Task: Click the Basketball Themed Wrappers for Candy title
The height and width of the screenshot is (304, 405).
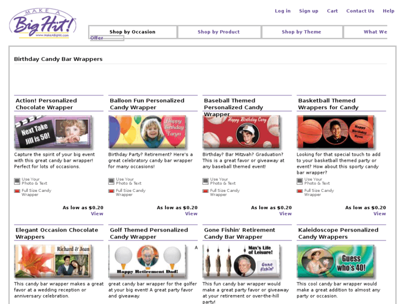Action: (x=328, y=104)
